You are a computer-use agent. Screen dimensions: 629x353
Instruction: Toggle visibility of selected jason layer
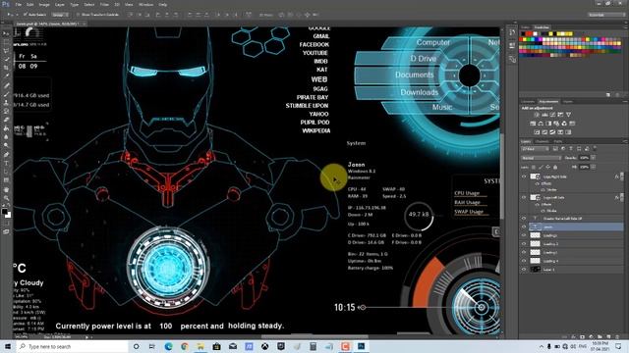[x=524, y=227]
